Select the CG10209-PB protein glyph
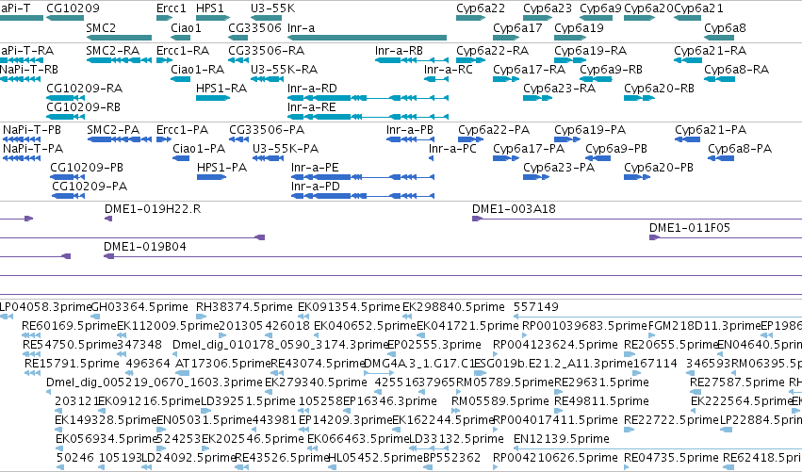This screenshot has height=472, width=802. click(67, 177)
